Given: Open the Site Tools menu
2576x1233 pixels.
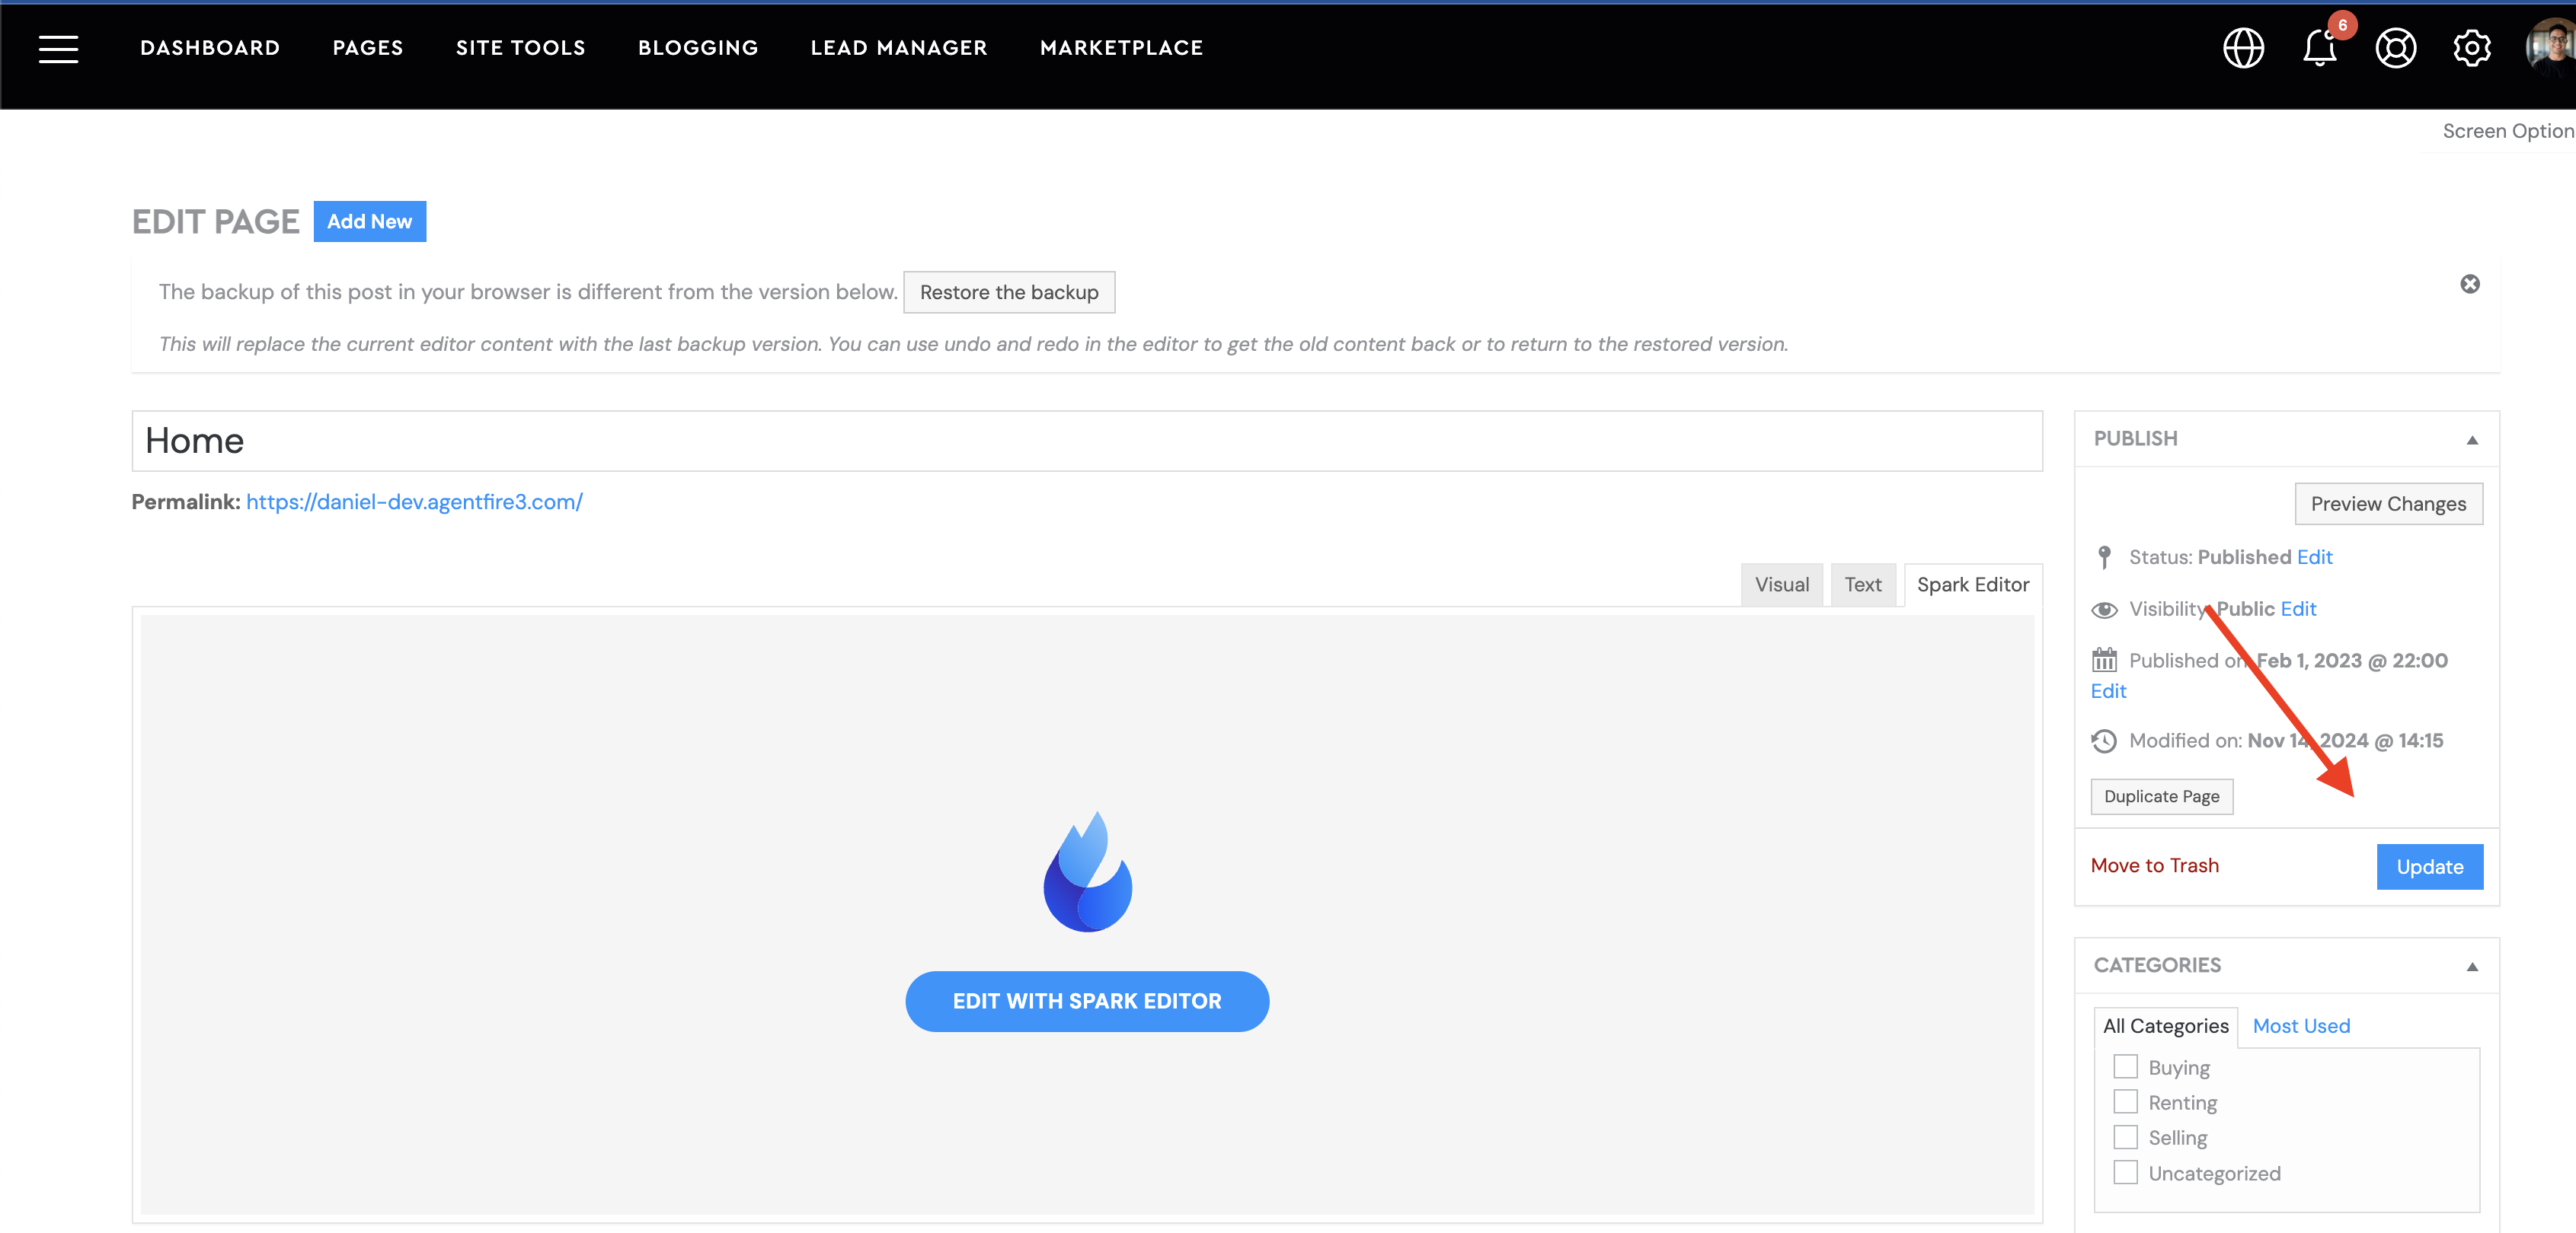Looking at the screenshot, I should (520, 48).
